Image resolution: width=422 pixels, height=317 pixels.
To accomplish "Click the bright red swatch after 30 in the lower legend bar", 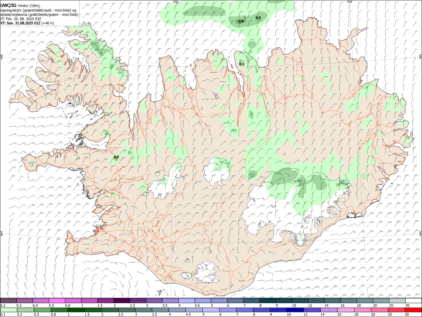I will tap(413, 310).
